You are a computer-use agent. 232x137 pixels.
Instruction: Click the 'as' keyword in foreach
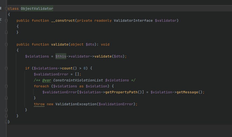coord(81,86)
